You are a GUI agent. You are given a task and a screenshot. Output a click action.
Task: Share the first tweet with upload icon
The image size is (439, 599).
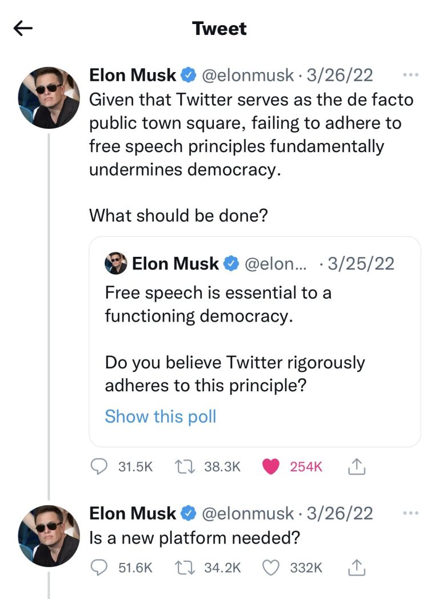point(356,467)
